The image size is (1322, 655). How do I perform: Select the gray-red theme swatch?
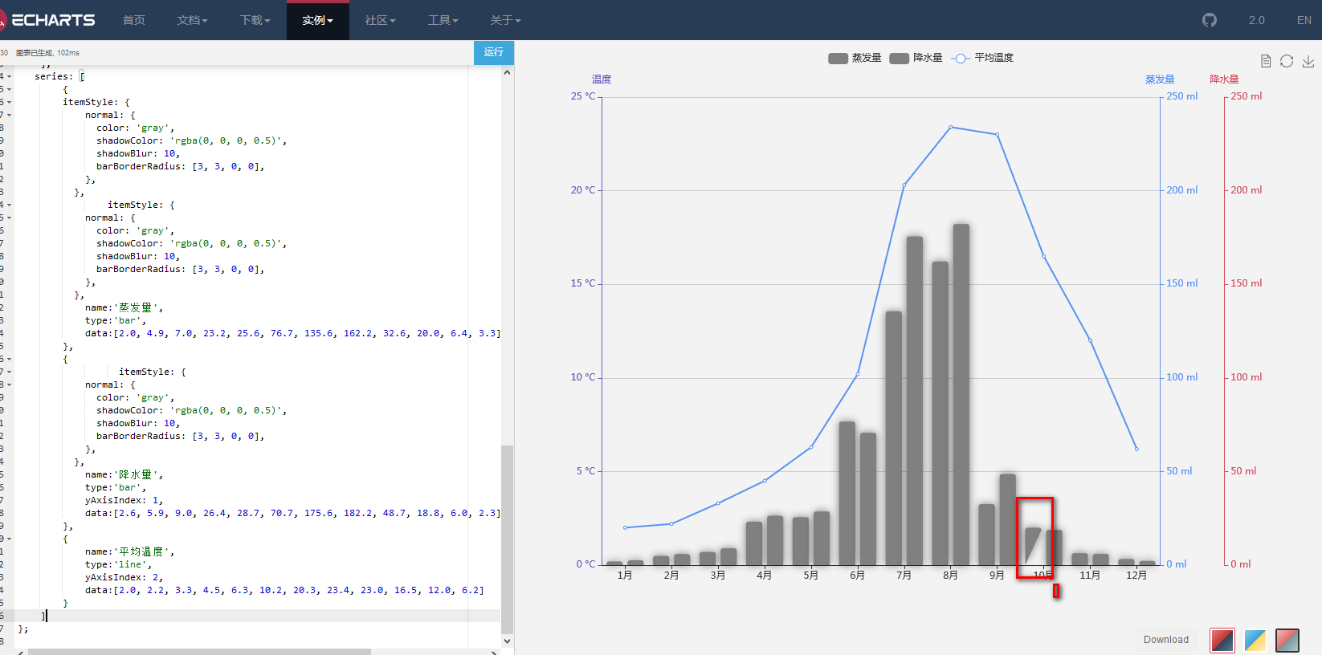[1287, 640]
